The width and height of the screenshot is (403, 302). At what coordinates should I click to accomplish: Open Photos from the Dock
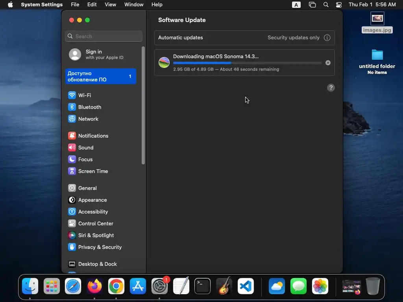click(320, 286)
